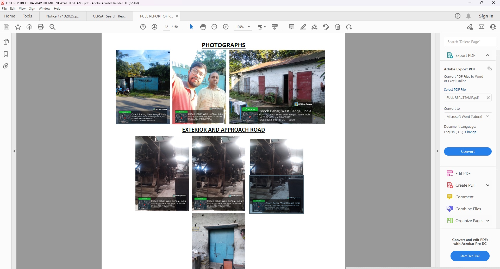
Task: Click the Change language link
Action: pos(471,132)
